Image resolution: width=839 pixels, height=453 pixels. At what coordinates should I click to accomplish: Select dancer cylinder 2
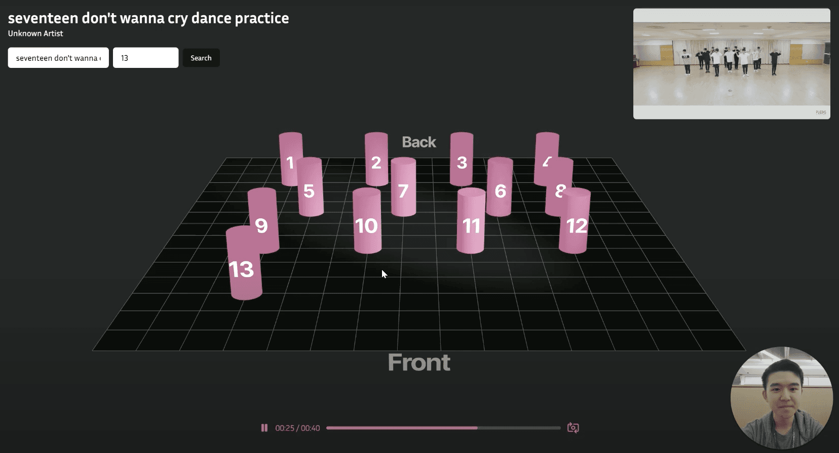[x=376, y=159]
